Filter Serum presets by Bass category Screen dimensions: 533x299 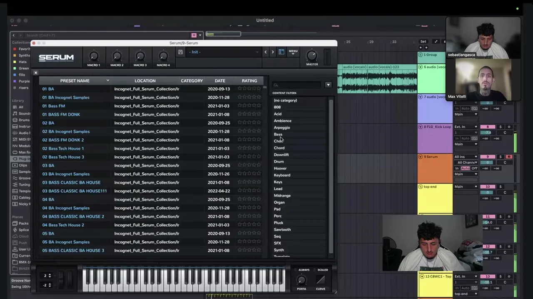(x=278, y=134)
